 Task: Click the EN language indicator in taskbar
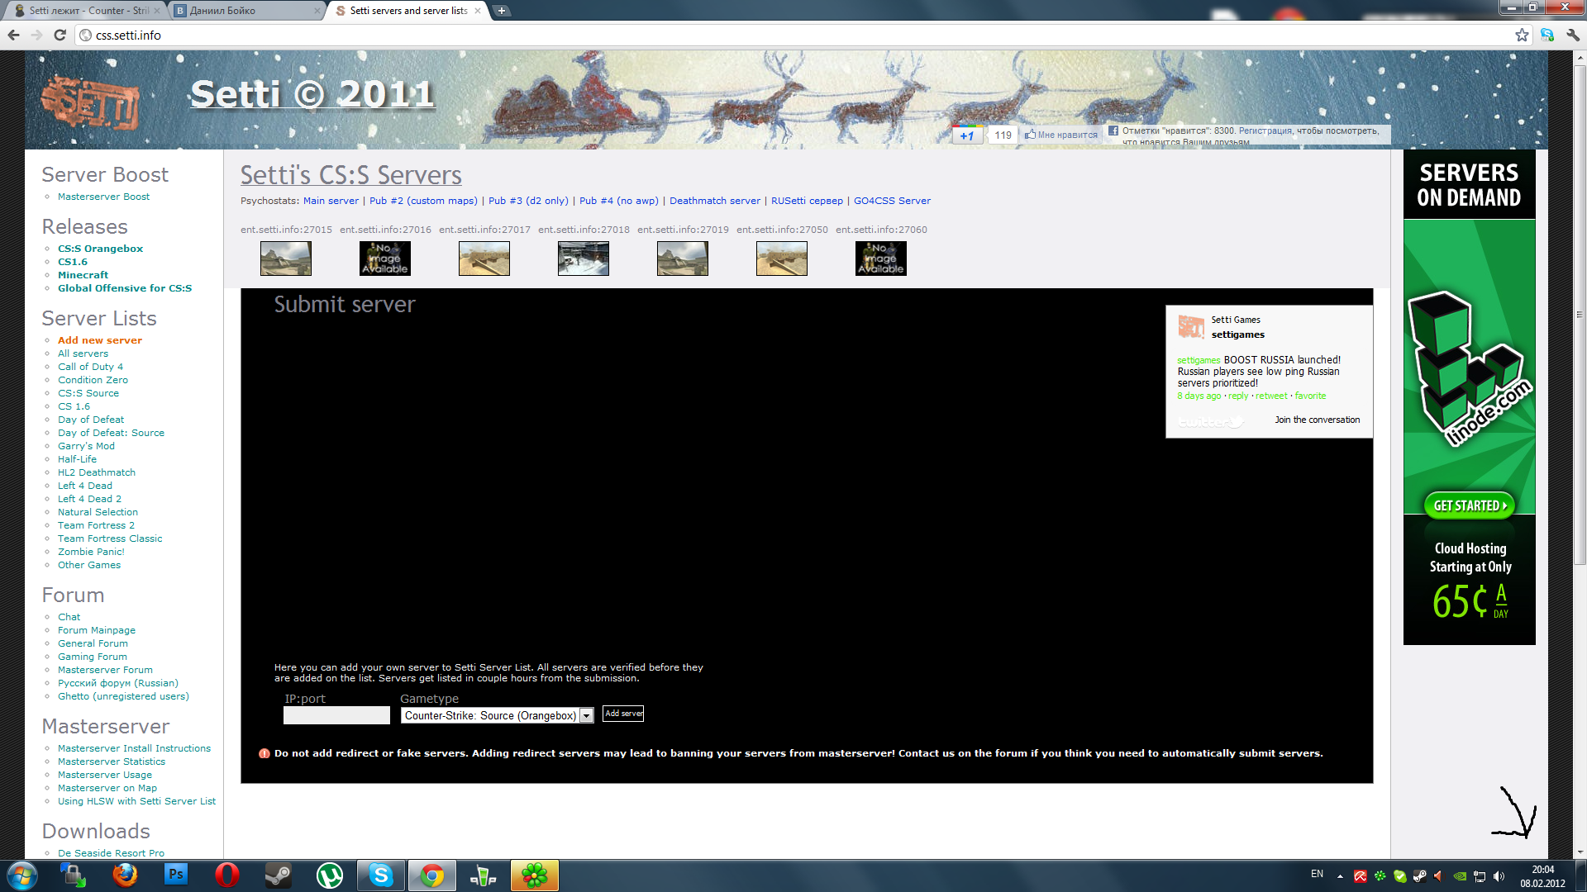coord(1317,874)
